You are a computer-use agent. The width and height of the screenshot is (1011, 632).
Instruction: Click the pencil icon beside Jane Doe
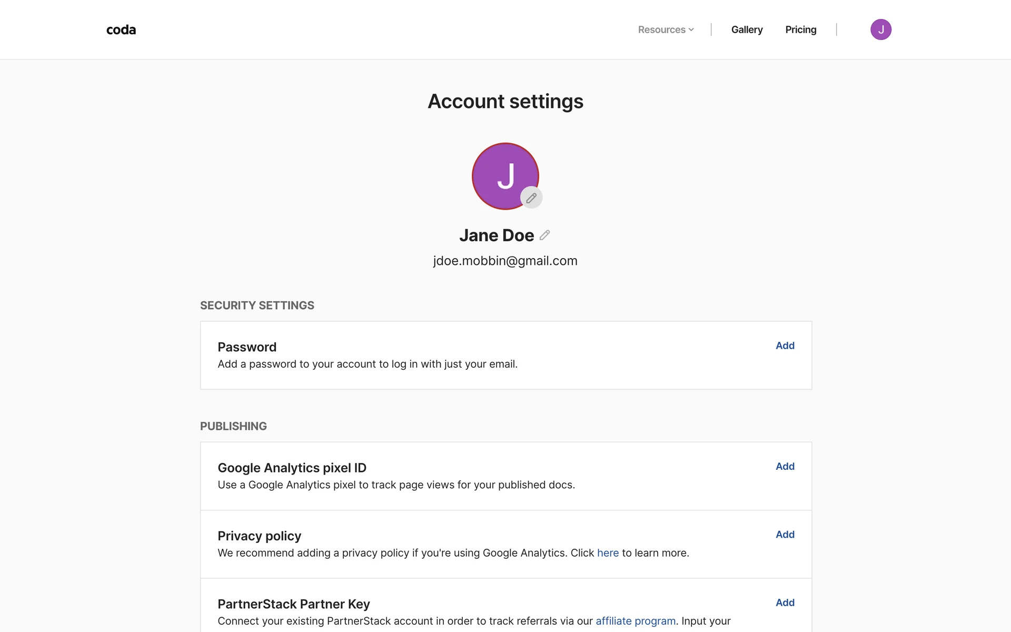pos(545,235)
